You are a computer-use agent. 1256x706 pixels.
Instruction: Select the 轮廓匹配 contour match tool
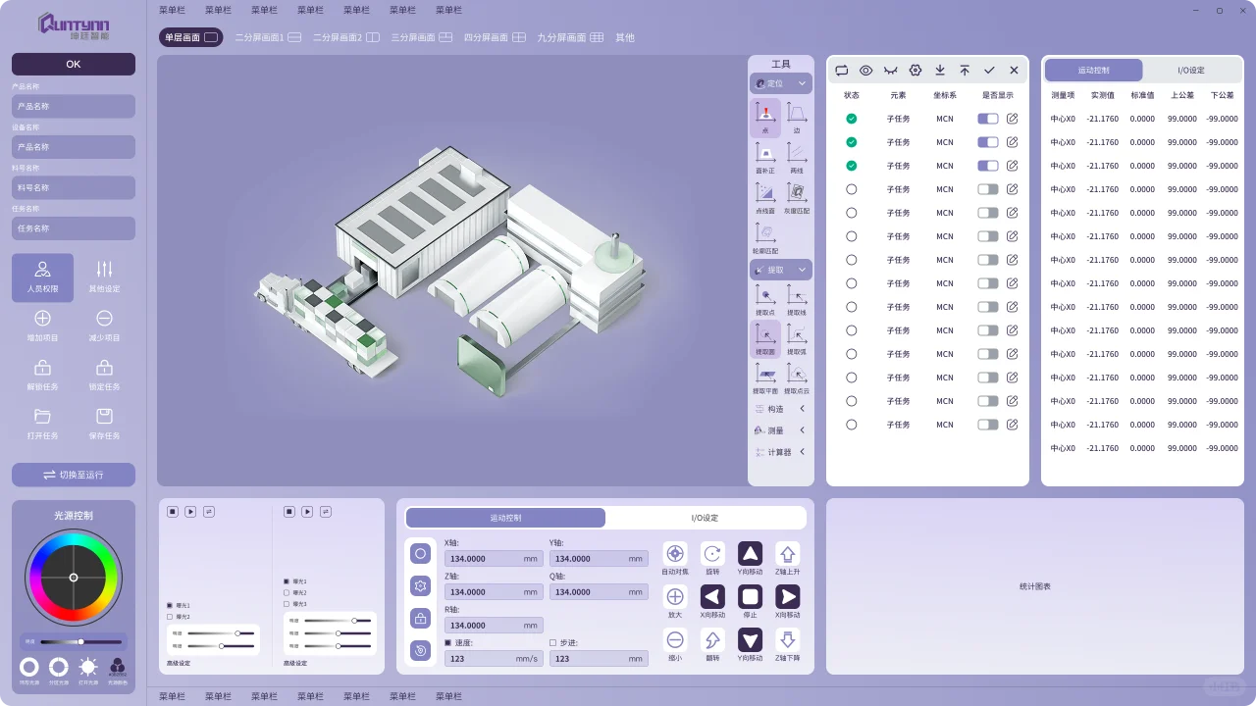(765, 238)
